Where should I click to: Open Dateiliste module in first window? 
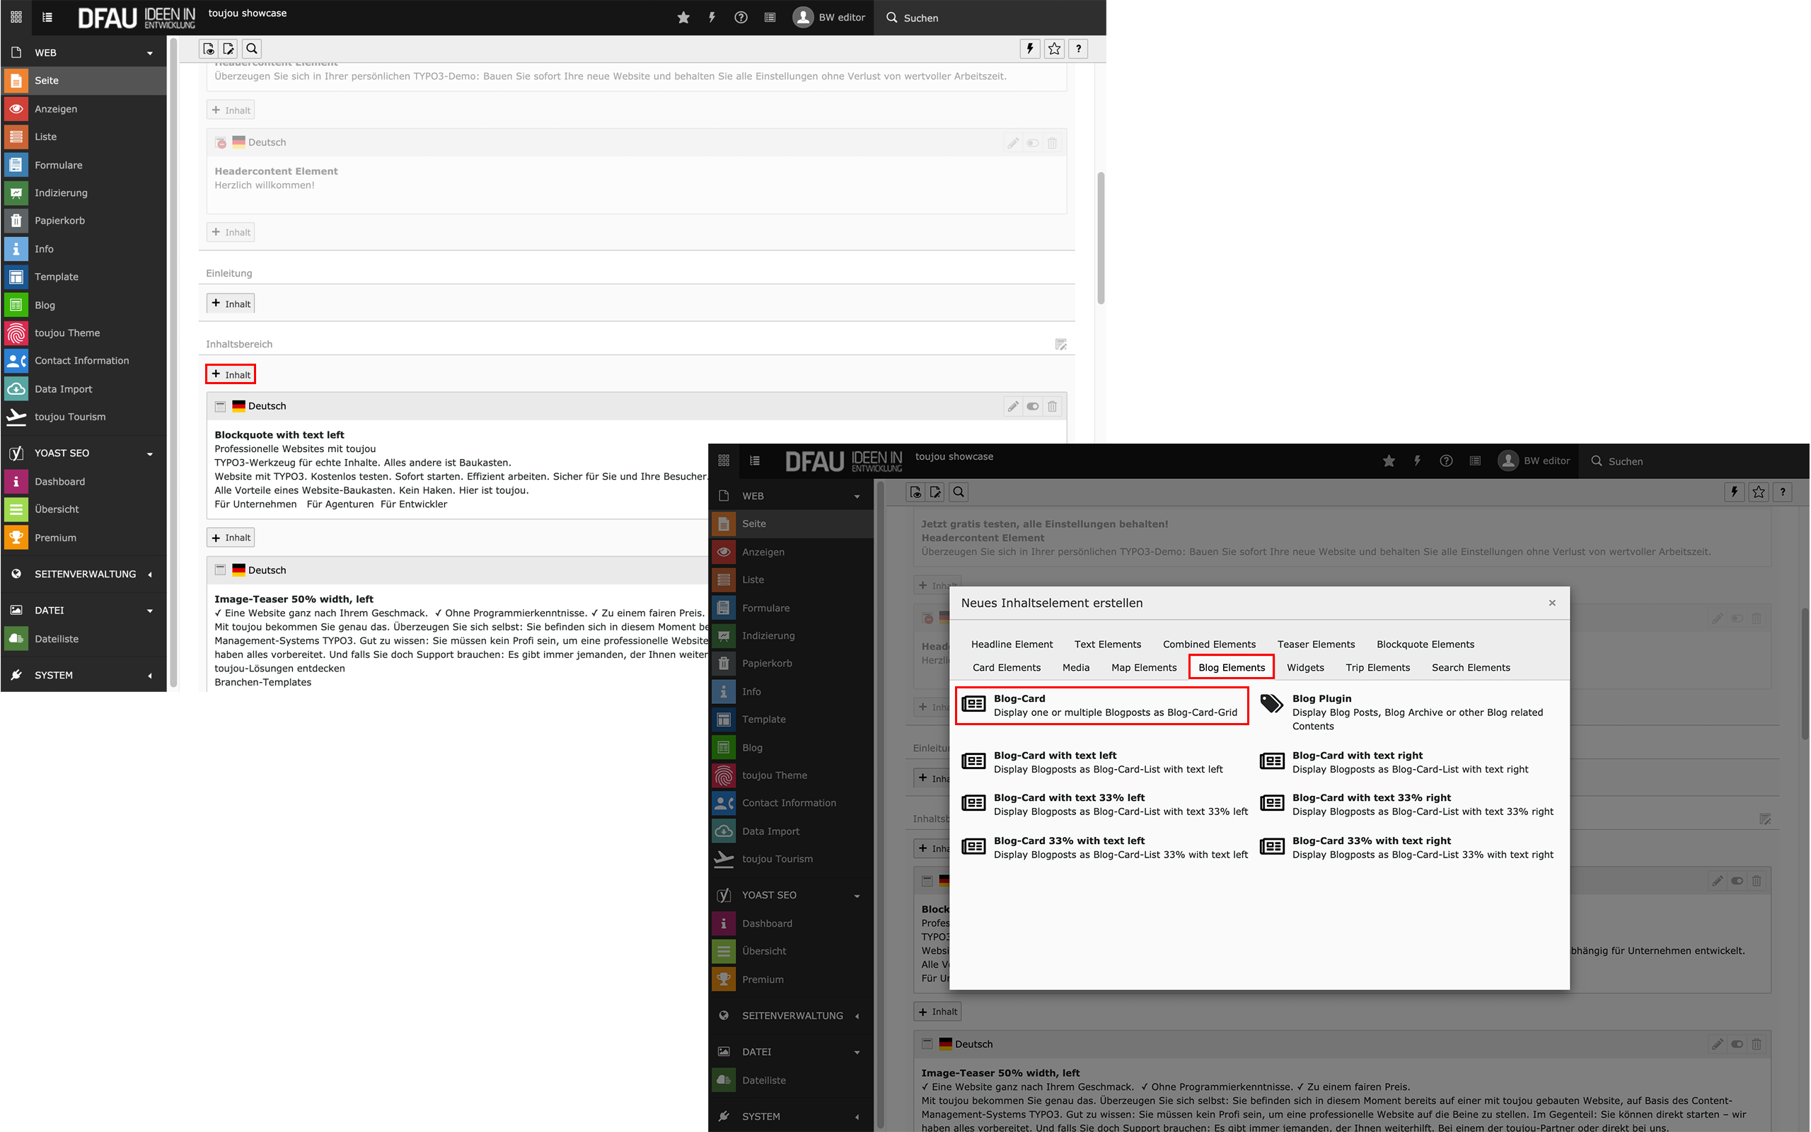click(83, 639)
